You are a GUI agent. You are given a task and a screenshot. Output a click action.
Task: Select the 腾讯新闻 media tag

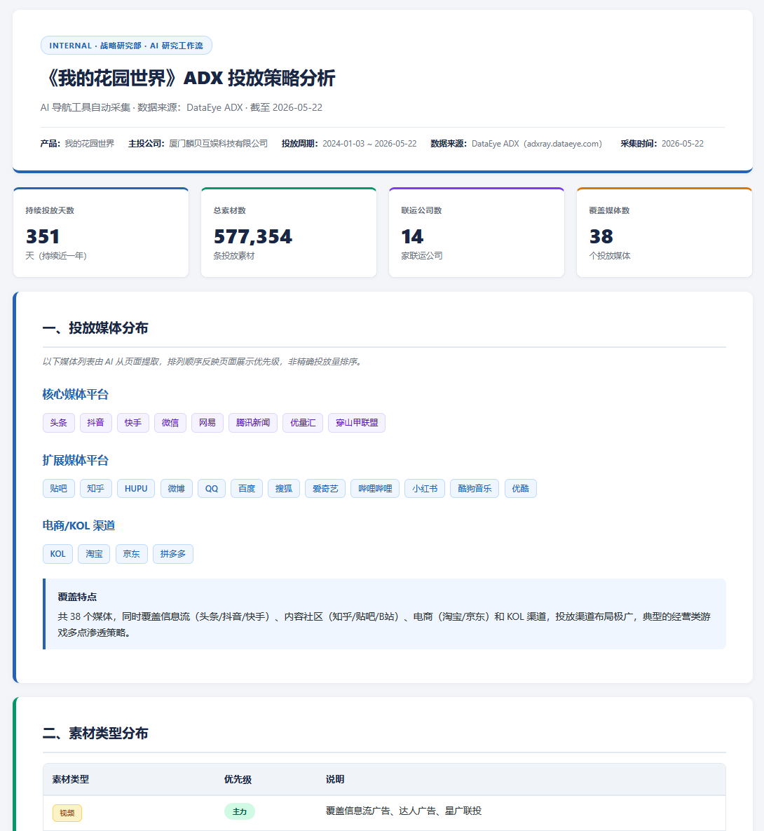pyautogui.click(x=253, y=423)
